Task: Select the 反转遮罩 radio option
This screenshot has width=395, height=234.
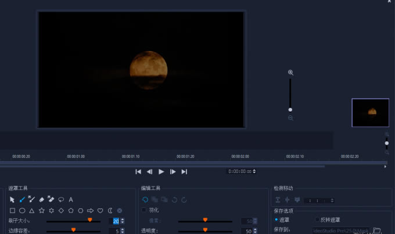Action: tap(317, 220)
